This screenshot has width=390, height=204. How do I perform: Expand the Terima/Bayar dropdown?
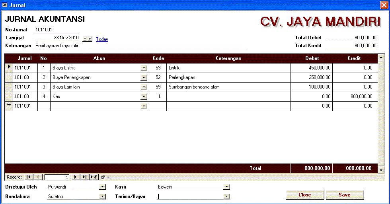[226, 196]
